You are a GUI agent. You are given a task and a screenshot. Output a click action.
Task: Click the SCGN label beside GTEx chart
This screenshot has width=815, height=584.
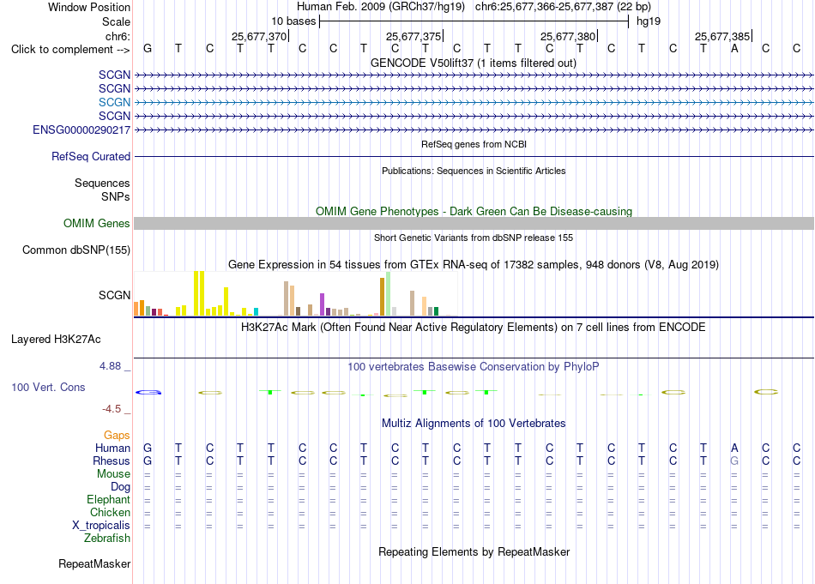[114, 295]
